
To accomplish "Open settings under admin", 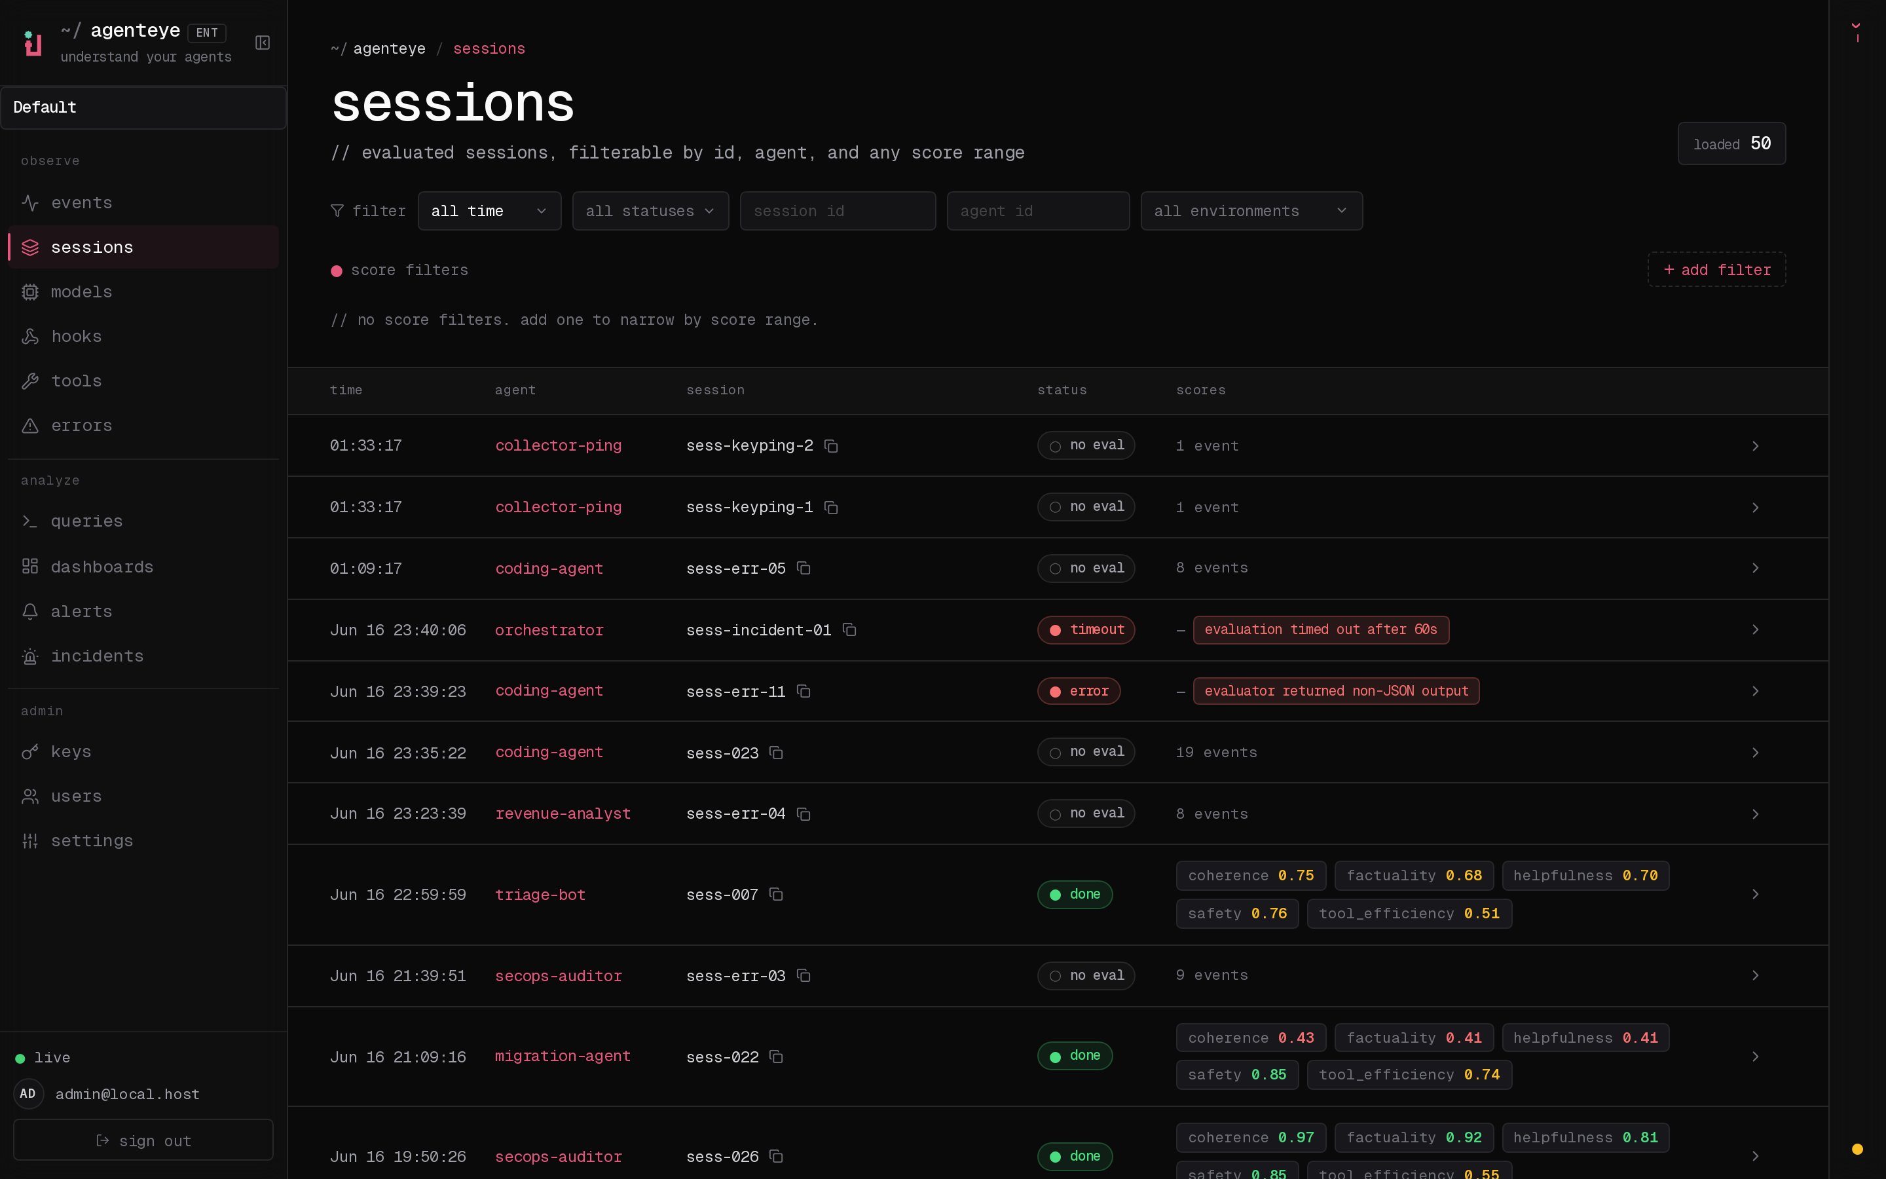I will [x=143, y=840].
